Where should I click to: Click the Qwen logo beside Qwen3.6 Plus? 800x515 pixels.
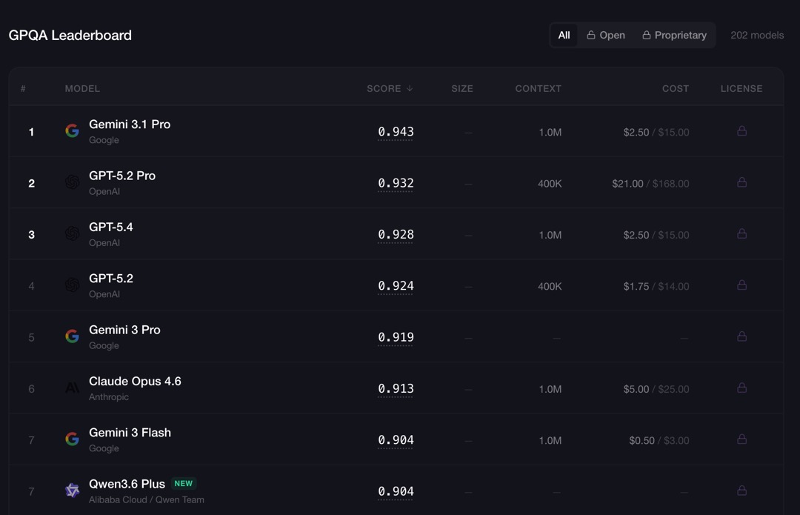[x=72, y=491]
